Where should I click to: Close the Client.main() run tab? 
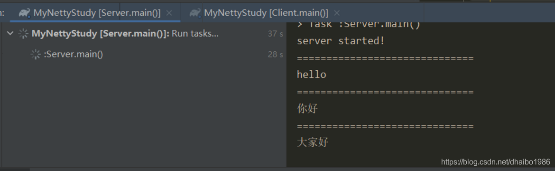(337, 13)
